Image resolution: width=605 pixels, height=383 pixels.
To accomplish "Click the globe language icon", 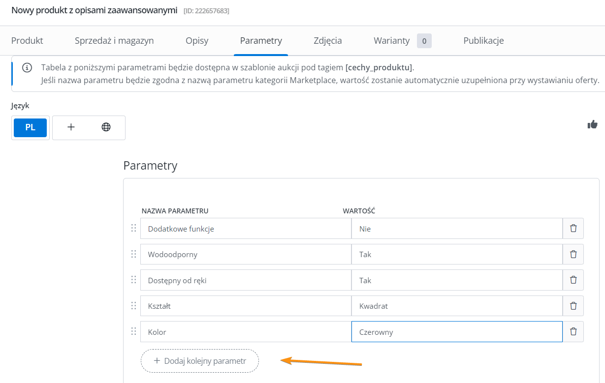I will [x=106, y=127].
